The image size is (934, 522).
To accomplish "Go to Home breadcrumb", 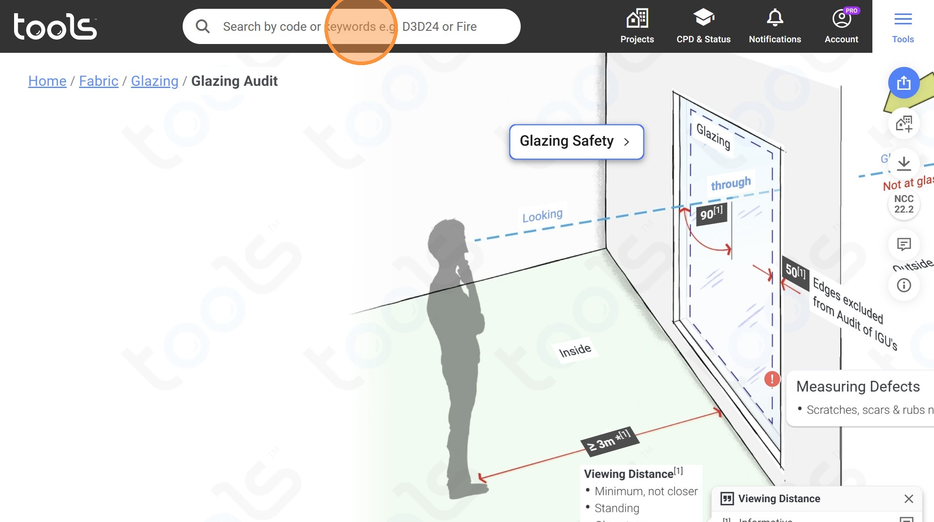I will [47, 81].
